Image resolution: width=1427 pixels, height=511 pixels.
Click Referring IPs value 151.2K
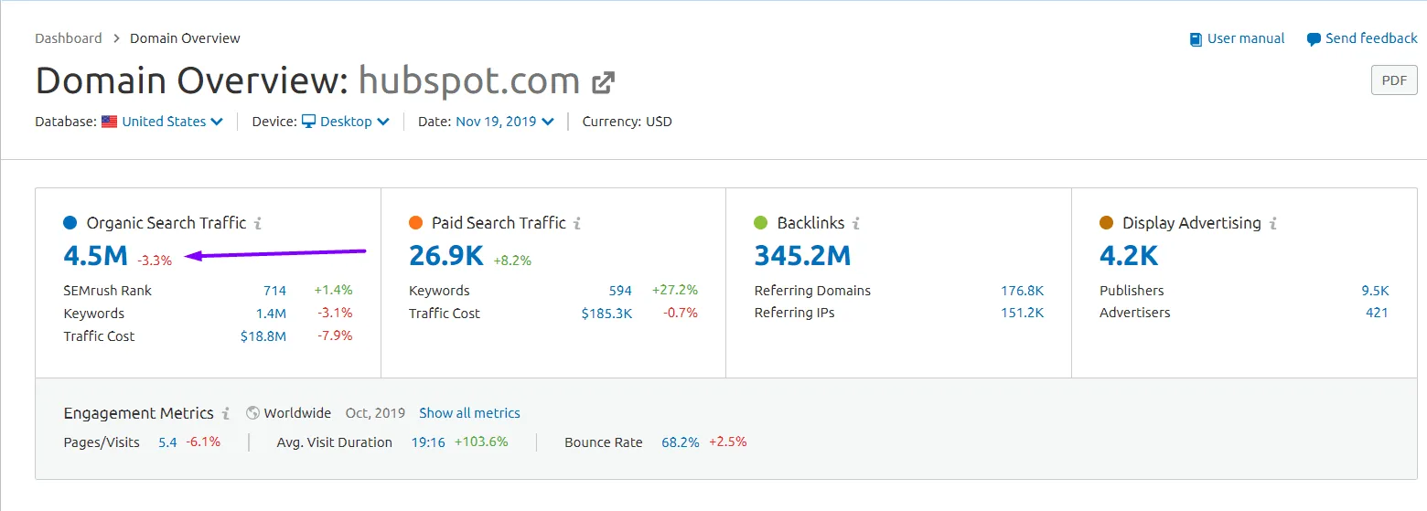[x=1022, y=313]
